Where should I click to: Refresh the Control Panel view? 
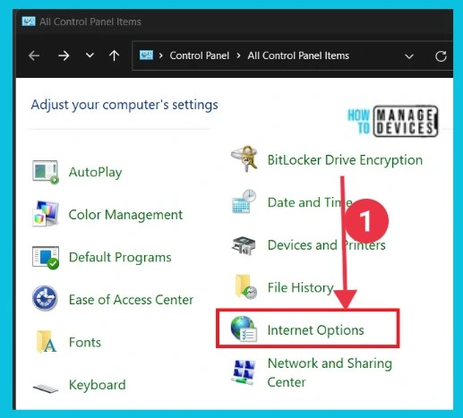441,55
